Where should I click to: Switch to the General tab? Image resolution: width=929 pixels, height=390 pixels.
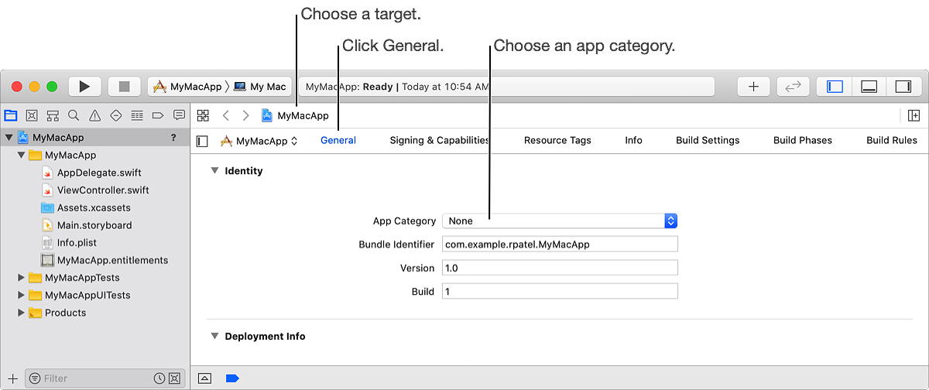pyautogui.click(x=338, y=140)
